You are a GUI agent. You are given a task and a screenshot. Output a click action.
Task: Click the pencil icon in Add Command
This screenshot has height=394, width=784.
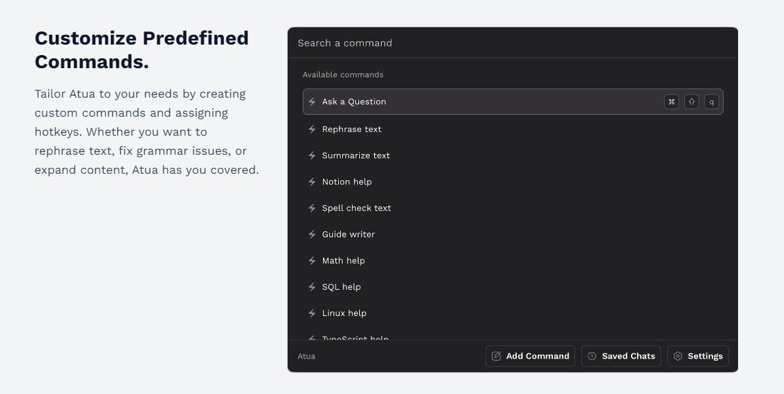pyautogui.click(x=496, y=356)
